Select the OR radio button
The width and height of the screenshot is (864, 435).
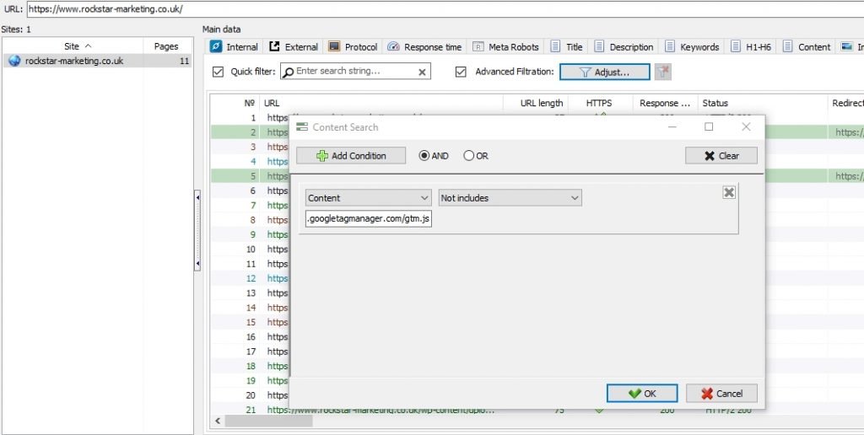[469, 156]
